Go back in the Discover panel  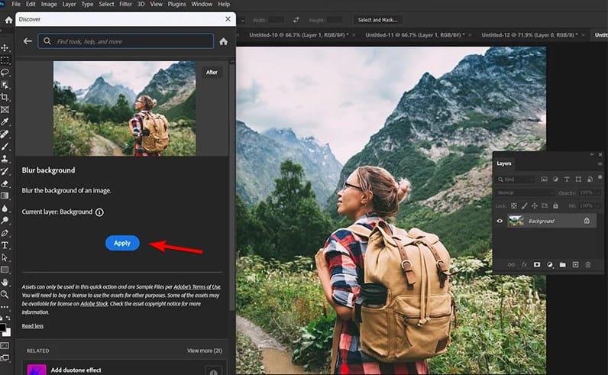click(27, 41)
